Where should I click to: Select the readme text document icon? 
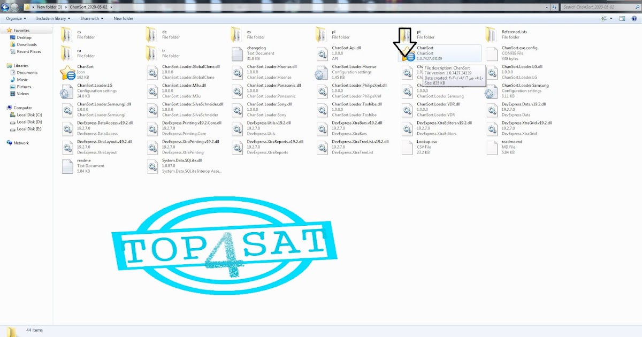pos(67,166)
